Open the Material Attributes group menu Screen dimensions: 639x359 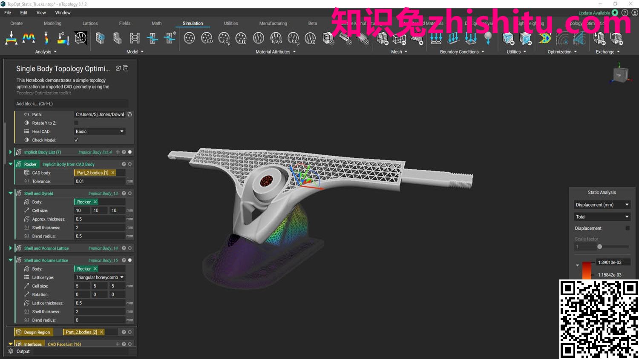[x=276, y=52]
